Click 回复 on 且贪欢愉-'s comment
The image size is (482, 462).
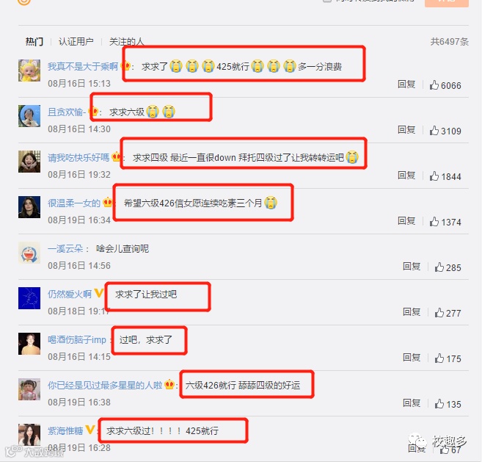(406, 129)
